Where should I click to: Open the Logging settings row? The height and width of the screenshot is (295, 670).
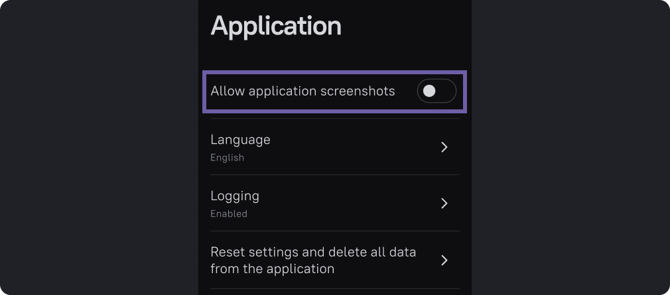click(x=335, y=204)
